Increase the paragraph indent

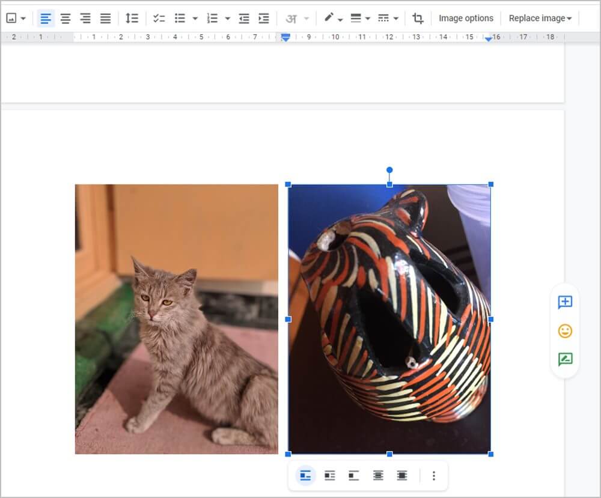click(x=263, y=19)
